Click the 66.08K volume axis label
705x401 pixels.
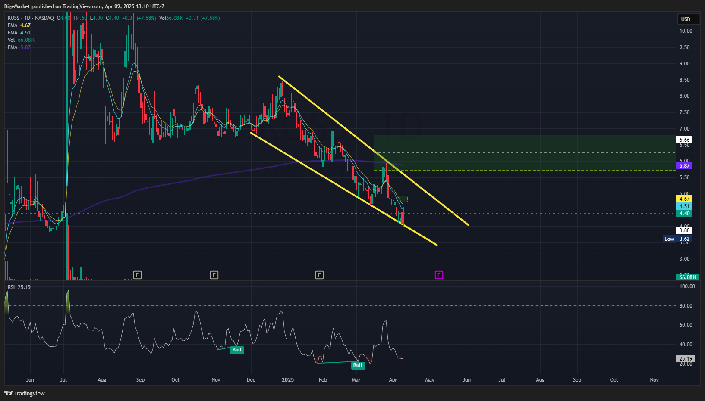tap(687, 277)
